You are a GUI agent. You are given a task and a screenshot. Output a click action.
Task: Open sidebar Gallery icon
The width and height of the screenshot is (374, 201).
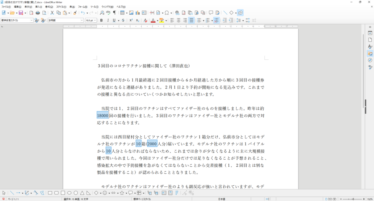[x=370, y=53]
